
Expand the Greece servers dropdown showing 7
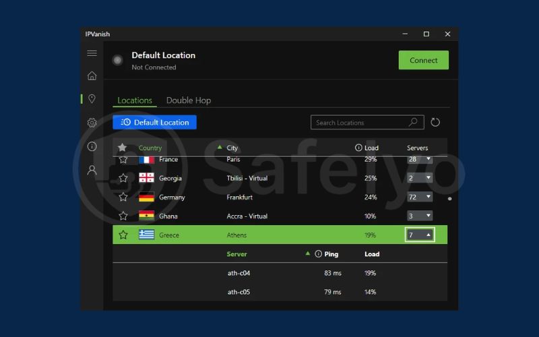coord(420,235)
